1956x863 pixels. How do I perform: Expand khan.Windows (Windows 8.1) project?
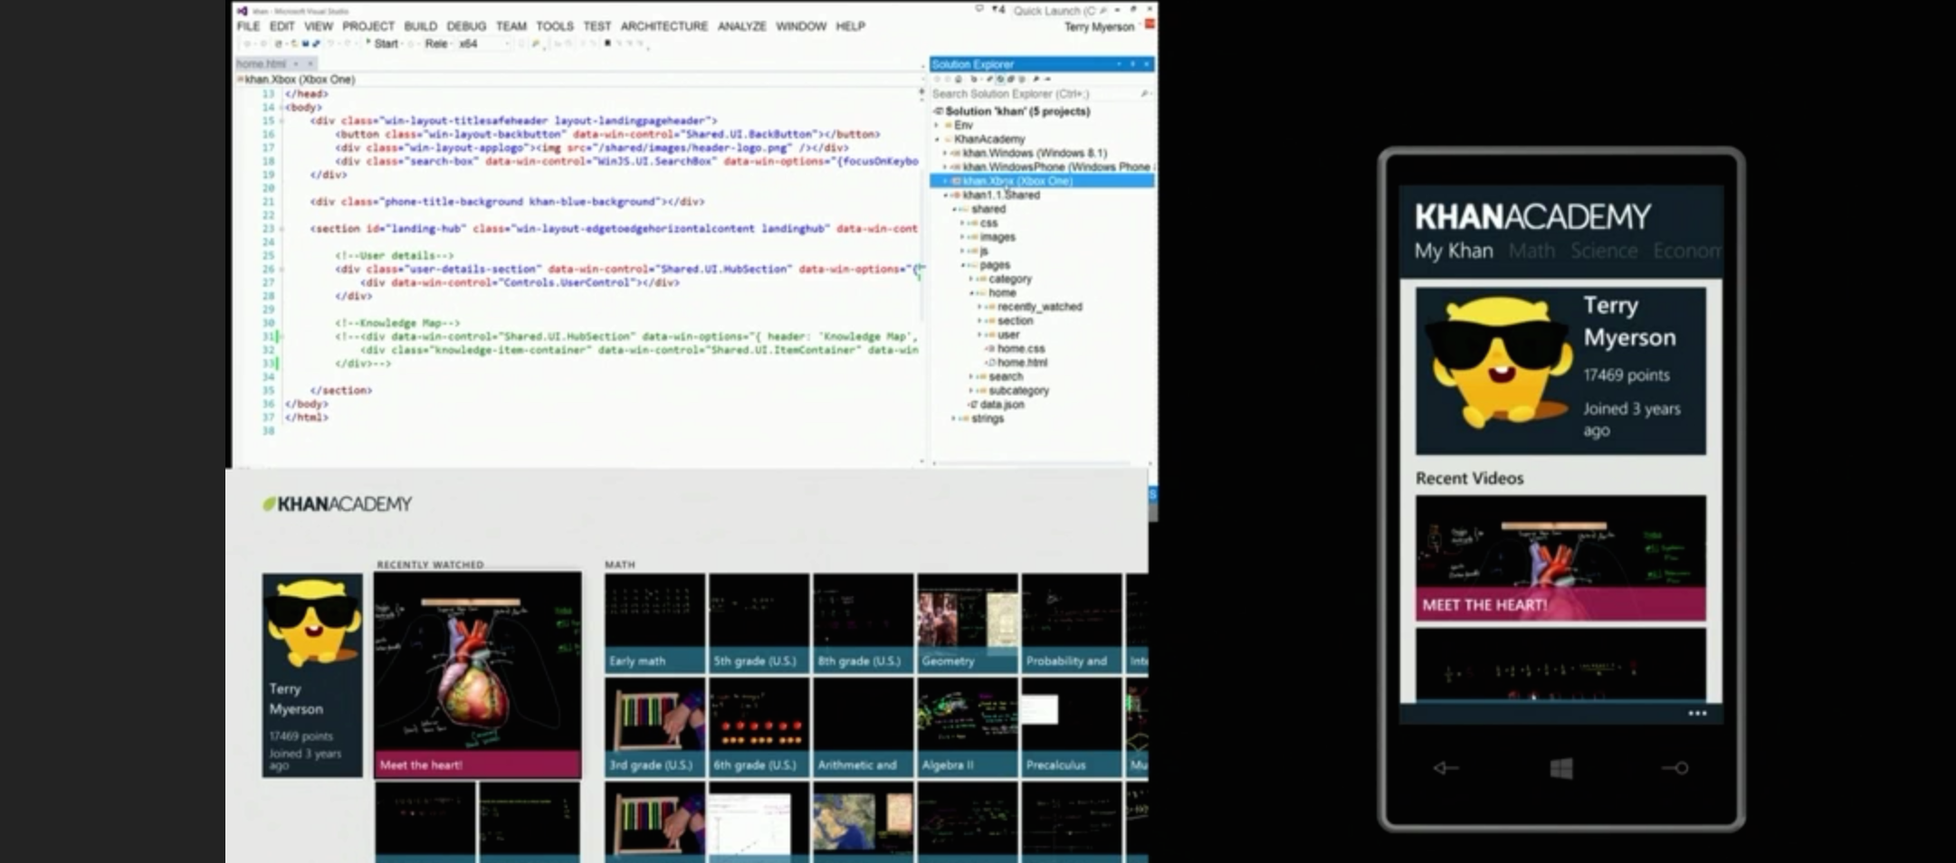pyautogui.click(x=946, y=154)
